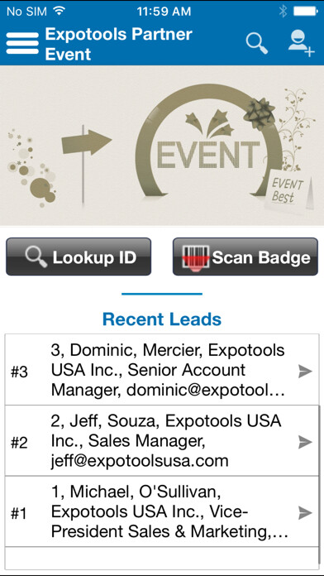Tap magnifier icon on Lookup ID
Viewport: 324px width, 576px height.
point(36,257)
